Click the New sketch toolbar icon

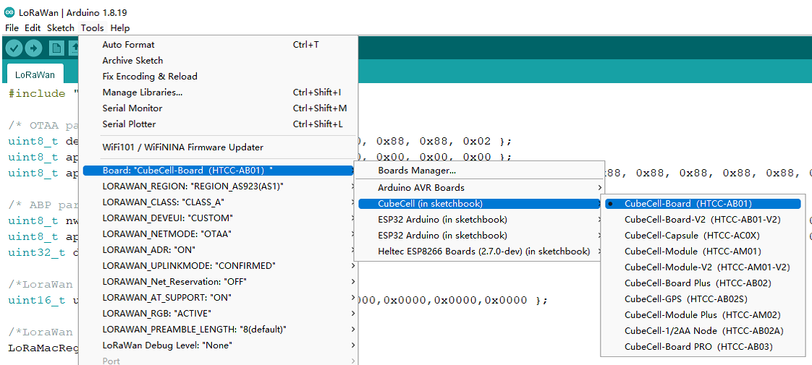(56, 48)
